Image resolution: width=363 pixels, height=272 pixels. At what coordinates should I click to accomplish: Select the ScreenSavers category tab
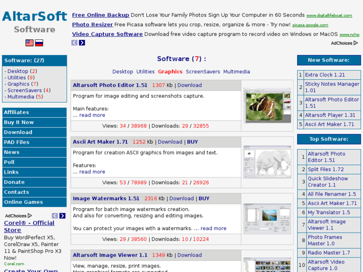[x=203, y=72]
